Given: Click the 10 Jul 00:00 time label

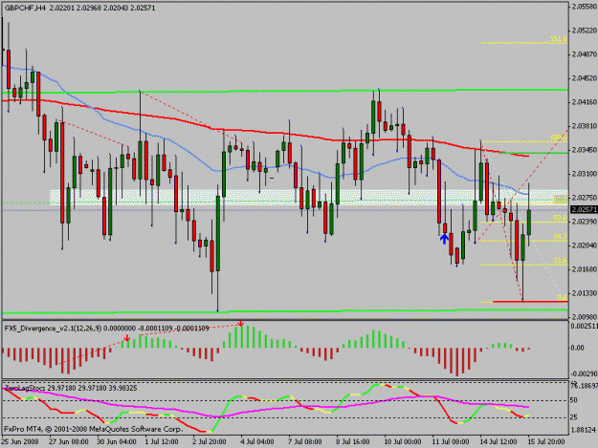Looking at the screenshot, I should coord(403,441).
